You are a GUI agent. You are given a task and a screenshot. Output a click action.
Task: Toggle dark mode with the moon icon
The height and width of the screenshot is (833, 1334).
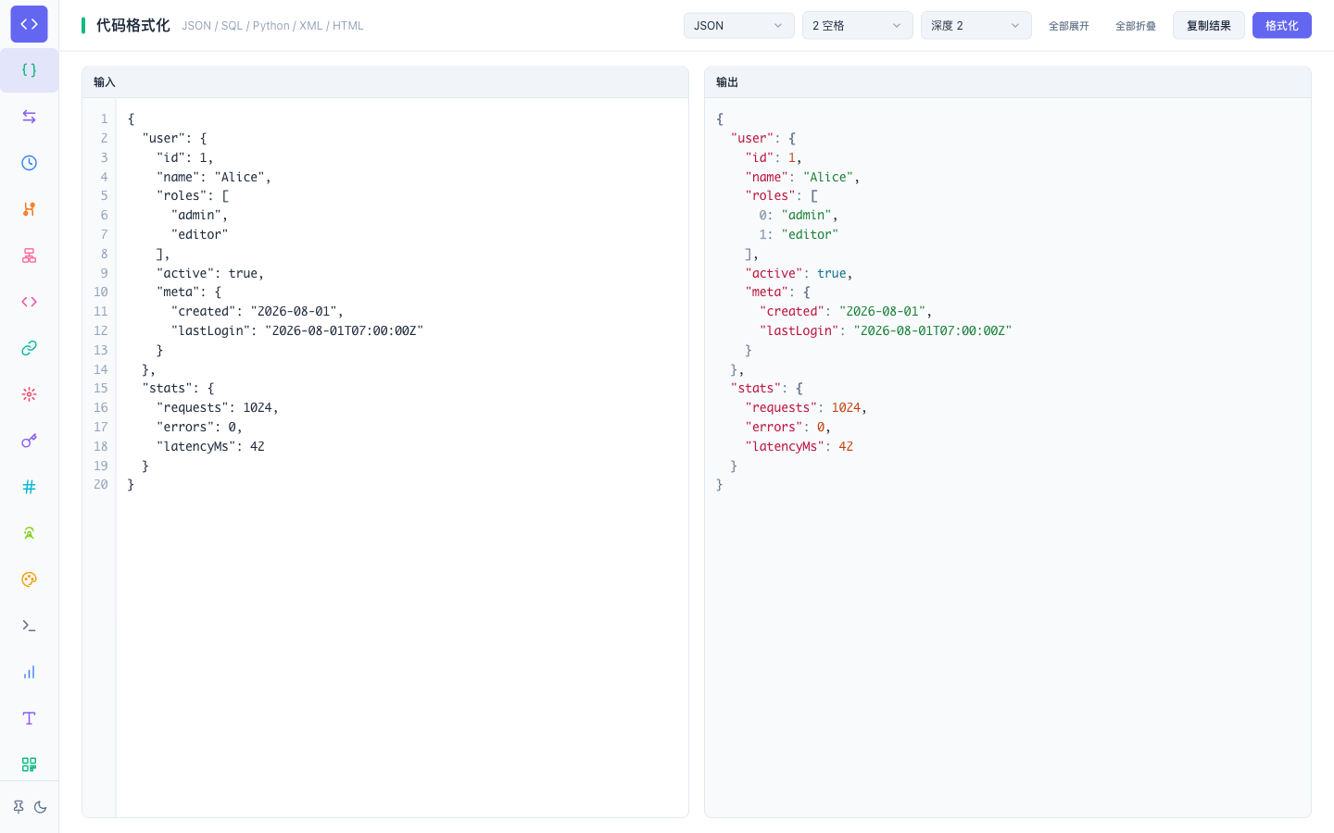(41, 807)
